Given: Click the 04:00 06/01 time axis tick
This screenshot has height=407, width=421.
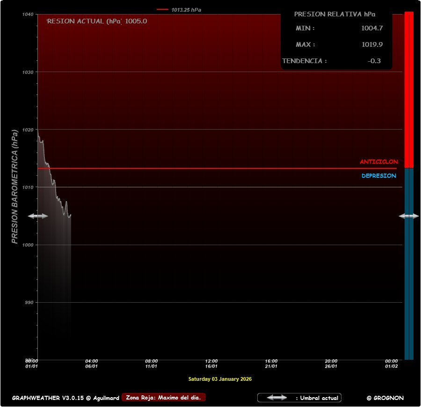Looking at the screenshot, I should (92, 363).
